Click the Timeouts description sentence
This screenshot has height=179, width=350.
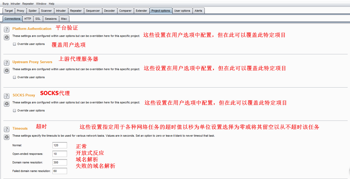click(x=114, y=136)
